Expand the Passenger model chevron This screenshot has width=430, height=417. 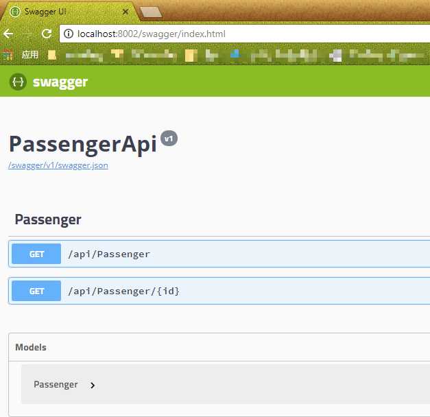[x=93, y=385]
